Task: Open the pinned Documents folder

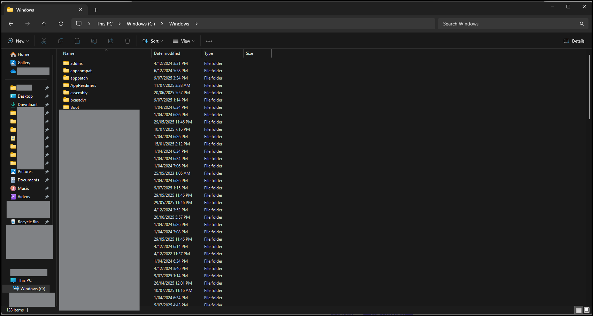Action: point(25,180)
